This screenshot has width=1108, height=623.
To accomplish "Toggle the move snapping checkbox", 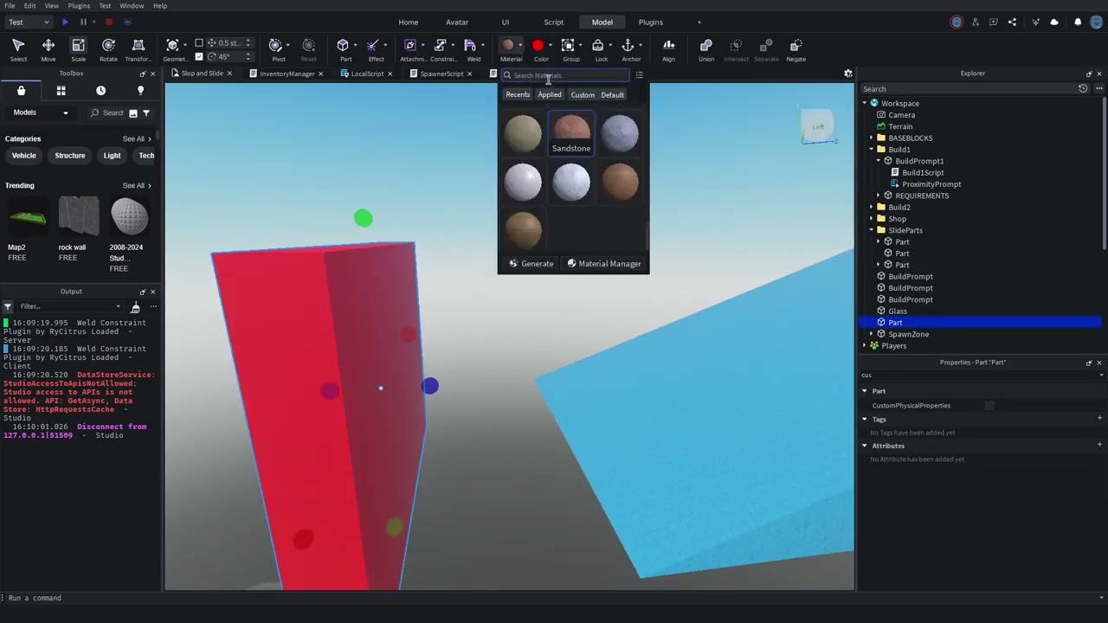I will pos(199,42).
